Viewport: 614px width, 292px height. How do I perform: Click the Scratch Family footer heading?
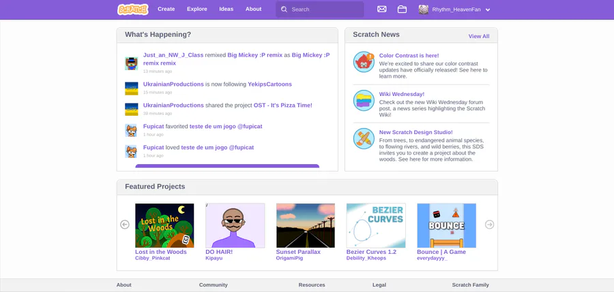(x=470, y=285)
